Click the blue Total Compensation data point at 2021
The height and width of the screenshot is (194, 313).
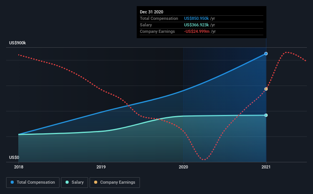[x=266, y=53]
